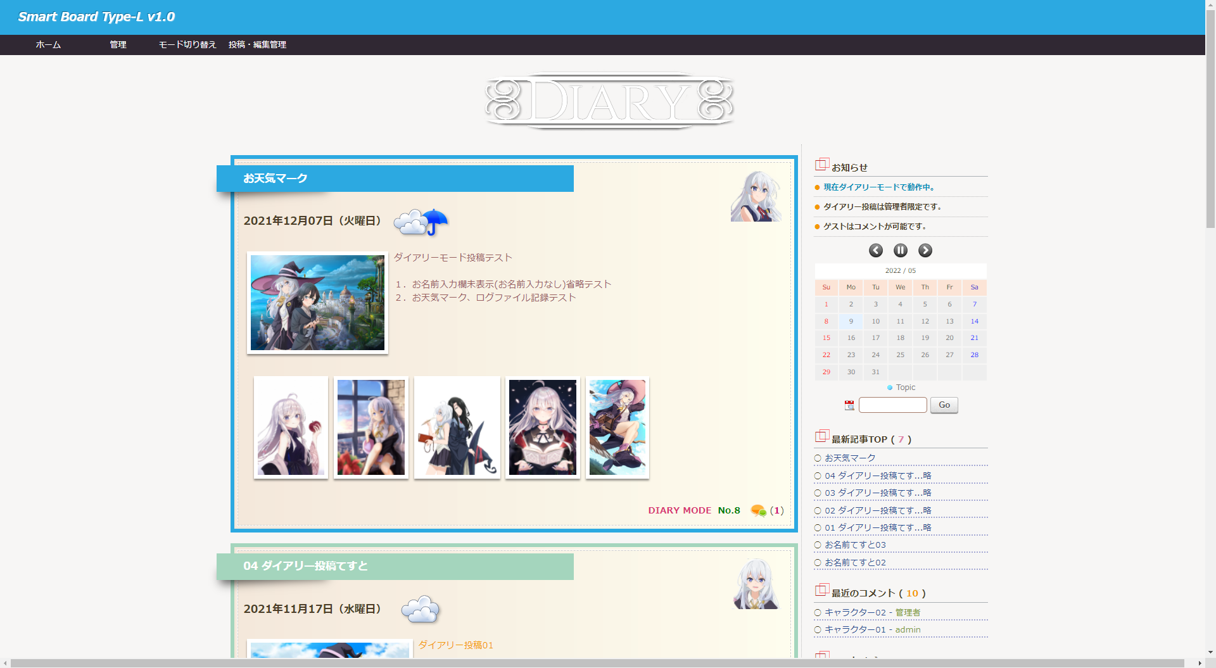Open thumbnail of girl holding red apple
This screenshot has width=1216, height=668.
291,427
